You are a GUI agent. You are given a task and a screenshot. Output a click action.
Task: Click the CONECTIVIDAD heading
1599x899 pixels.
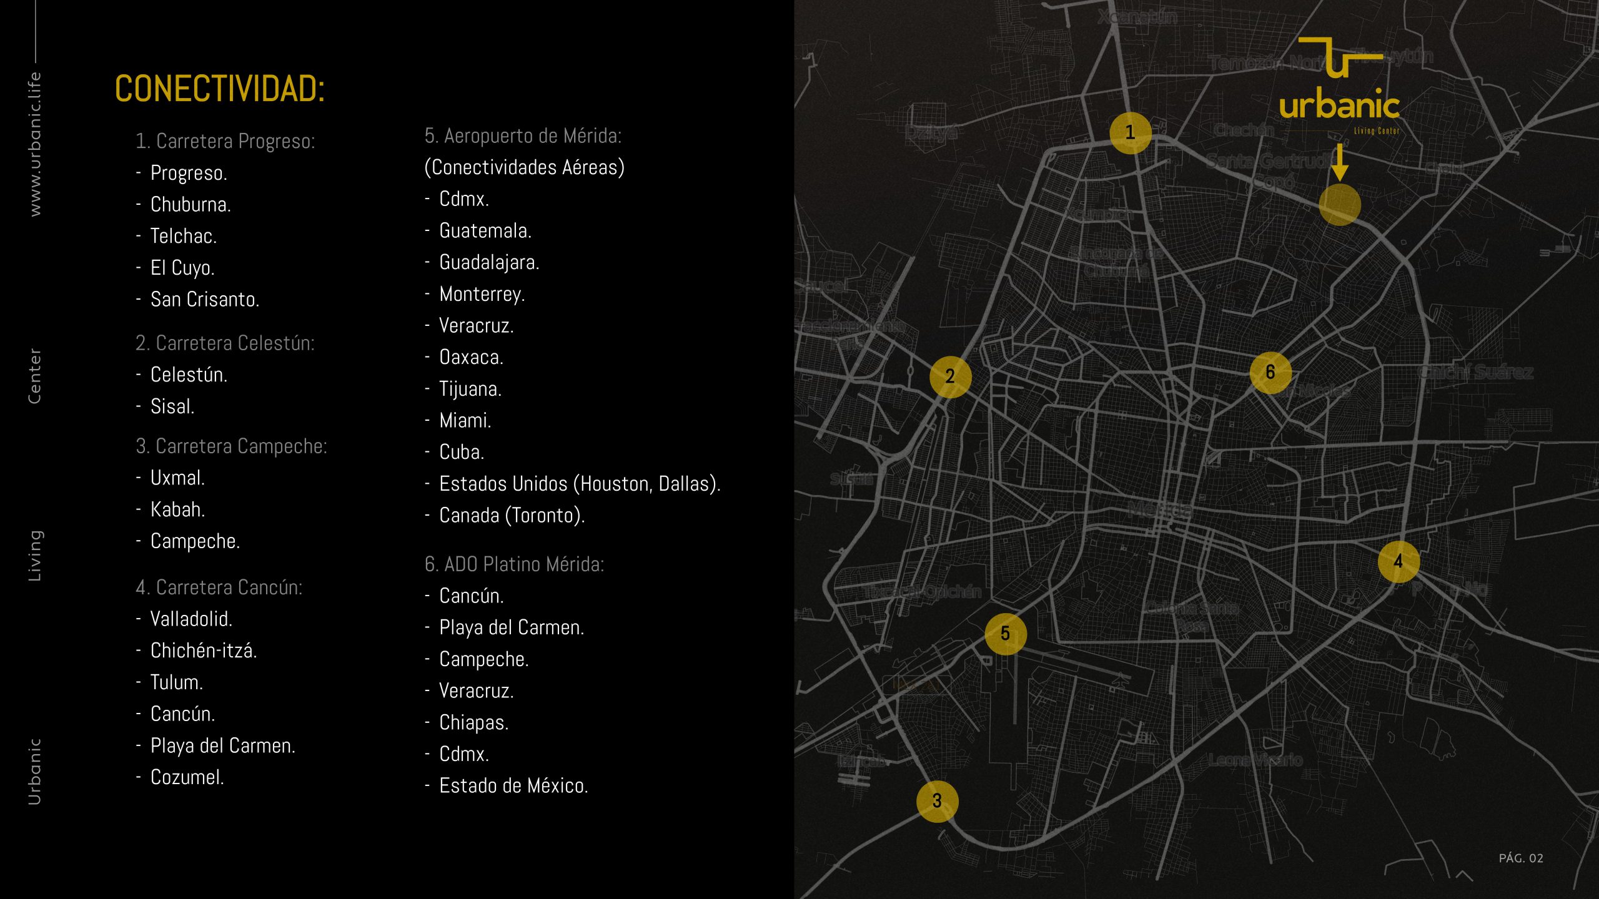(220, 89)
